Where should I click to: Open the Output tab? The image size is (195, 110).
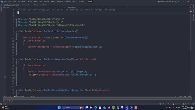(11, 101)
